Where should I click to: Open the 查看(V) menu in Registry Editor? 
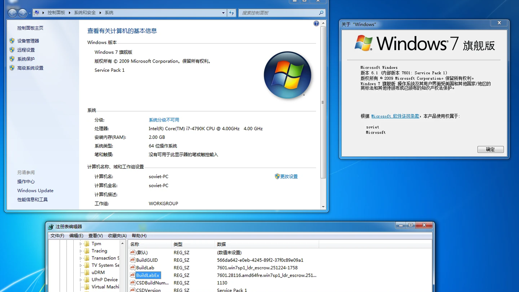[96, 236]
